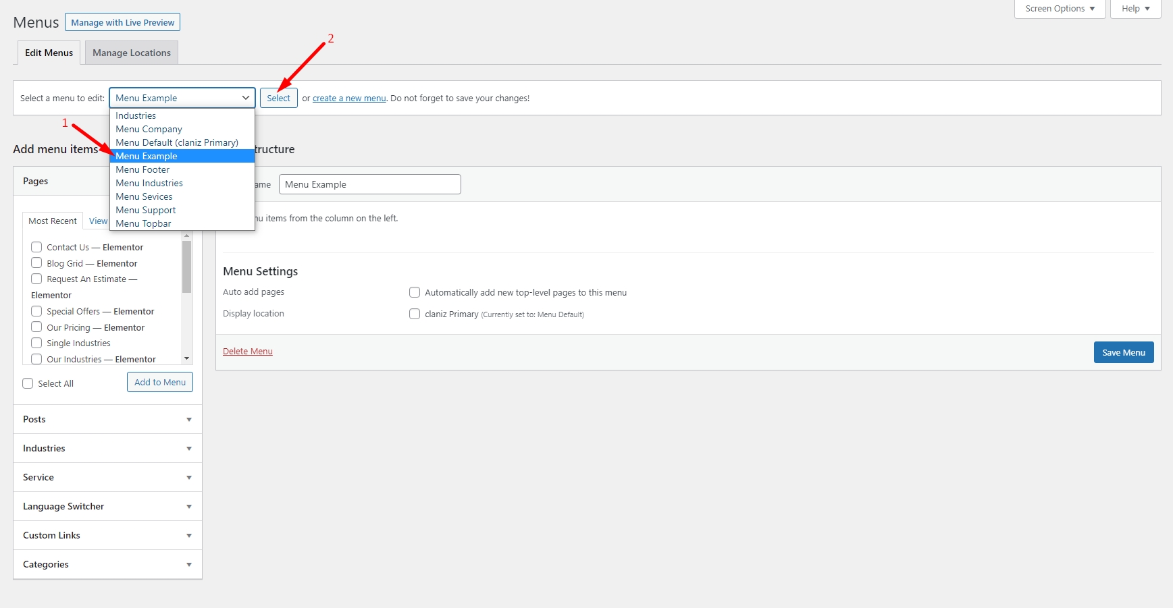
Task: Click the pages list scrollbar down arrow
Action: click(x=187, y=358)
